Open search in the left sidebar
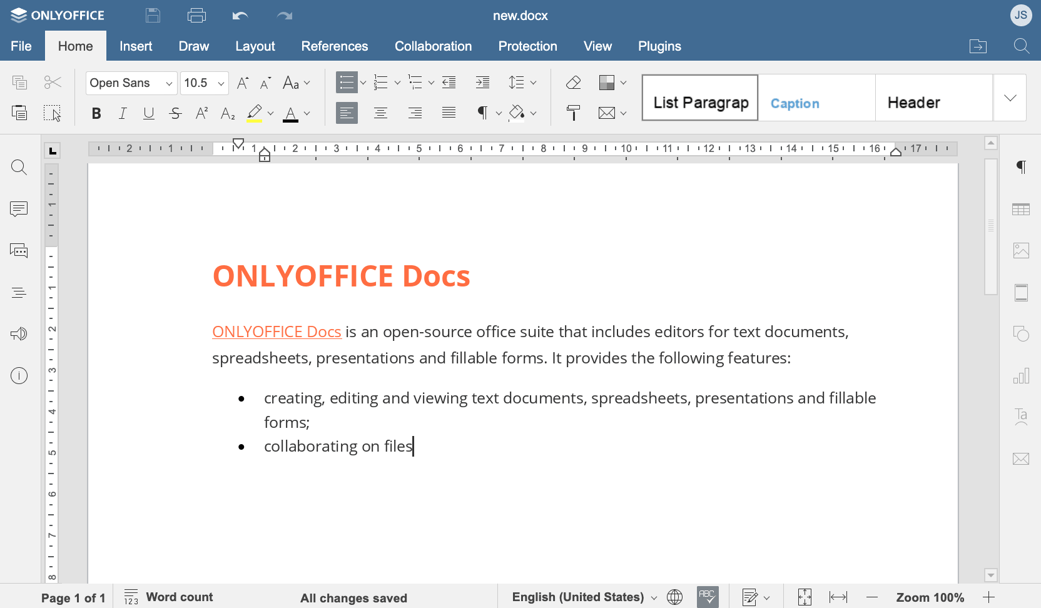The image size is (1041, 608). click(19, 167)
